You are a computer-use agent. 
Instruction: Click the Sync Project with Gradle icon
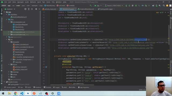point(153,6)
